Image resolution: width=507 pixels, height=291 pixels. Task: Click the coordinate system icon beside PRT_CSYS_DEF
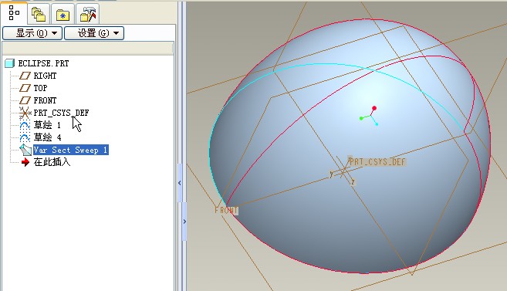tap(25, 113)
